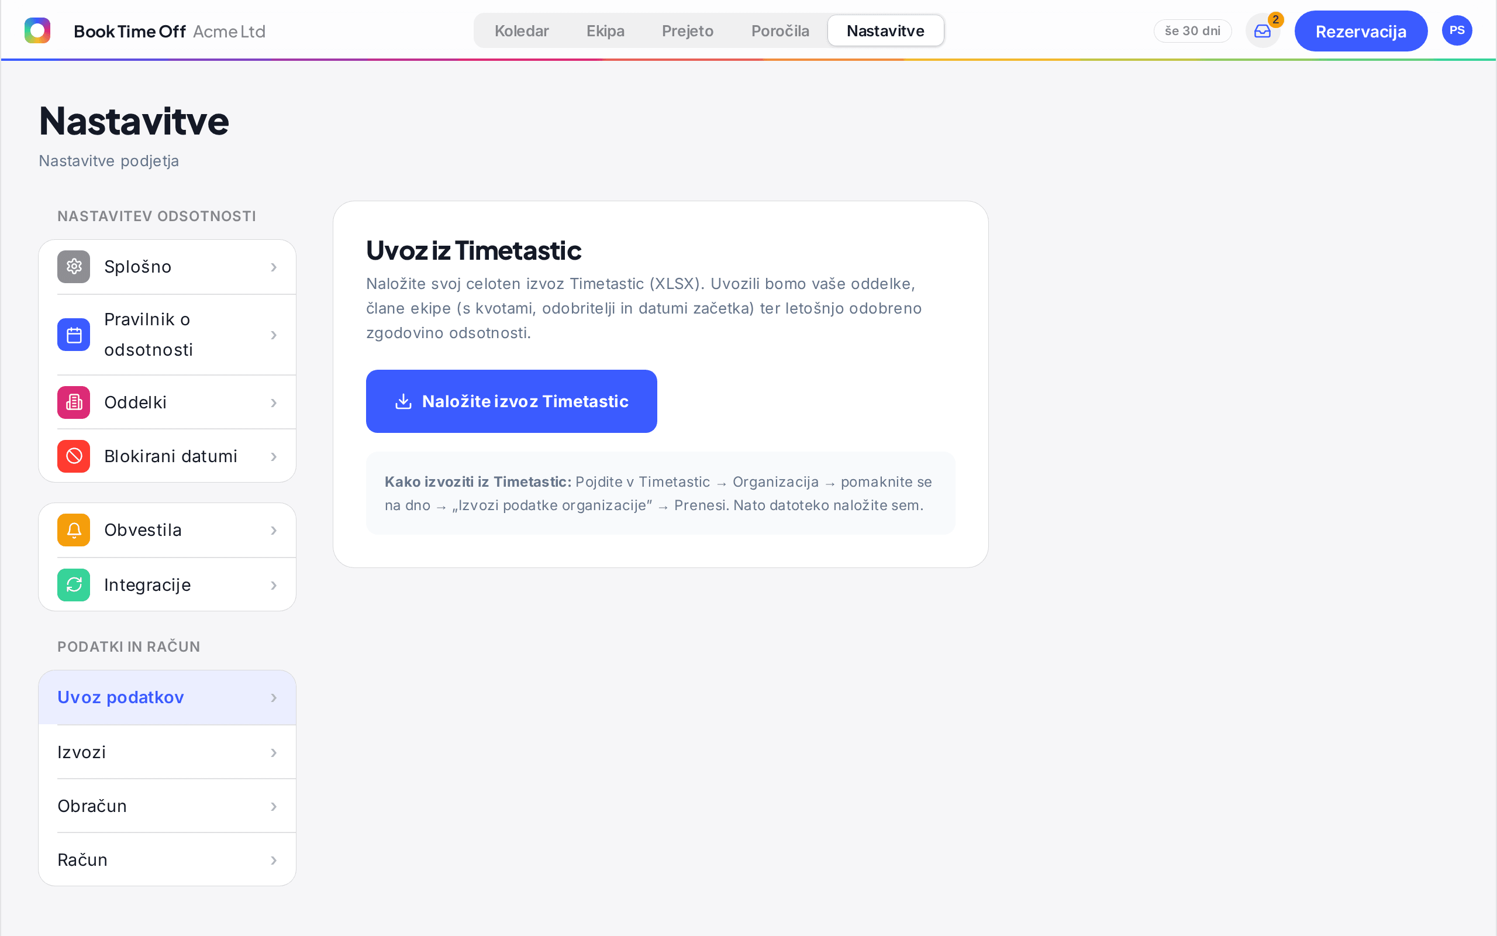1497x936 pixels.
Task: Select Uvoz podatkov in sidebar
Action: (167, 698)
